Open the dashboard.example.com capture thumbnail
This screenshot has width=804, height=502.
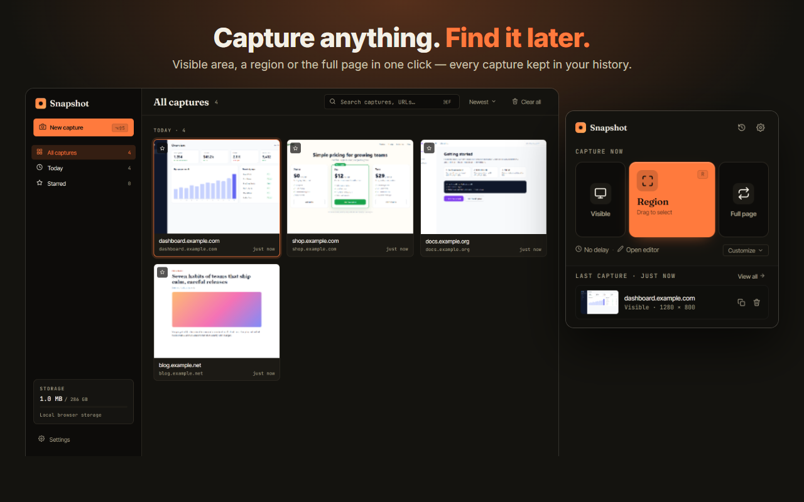point(217,187)
